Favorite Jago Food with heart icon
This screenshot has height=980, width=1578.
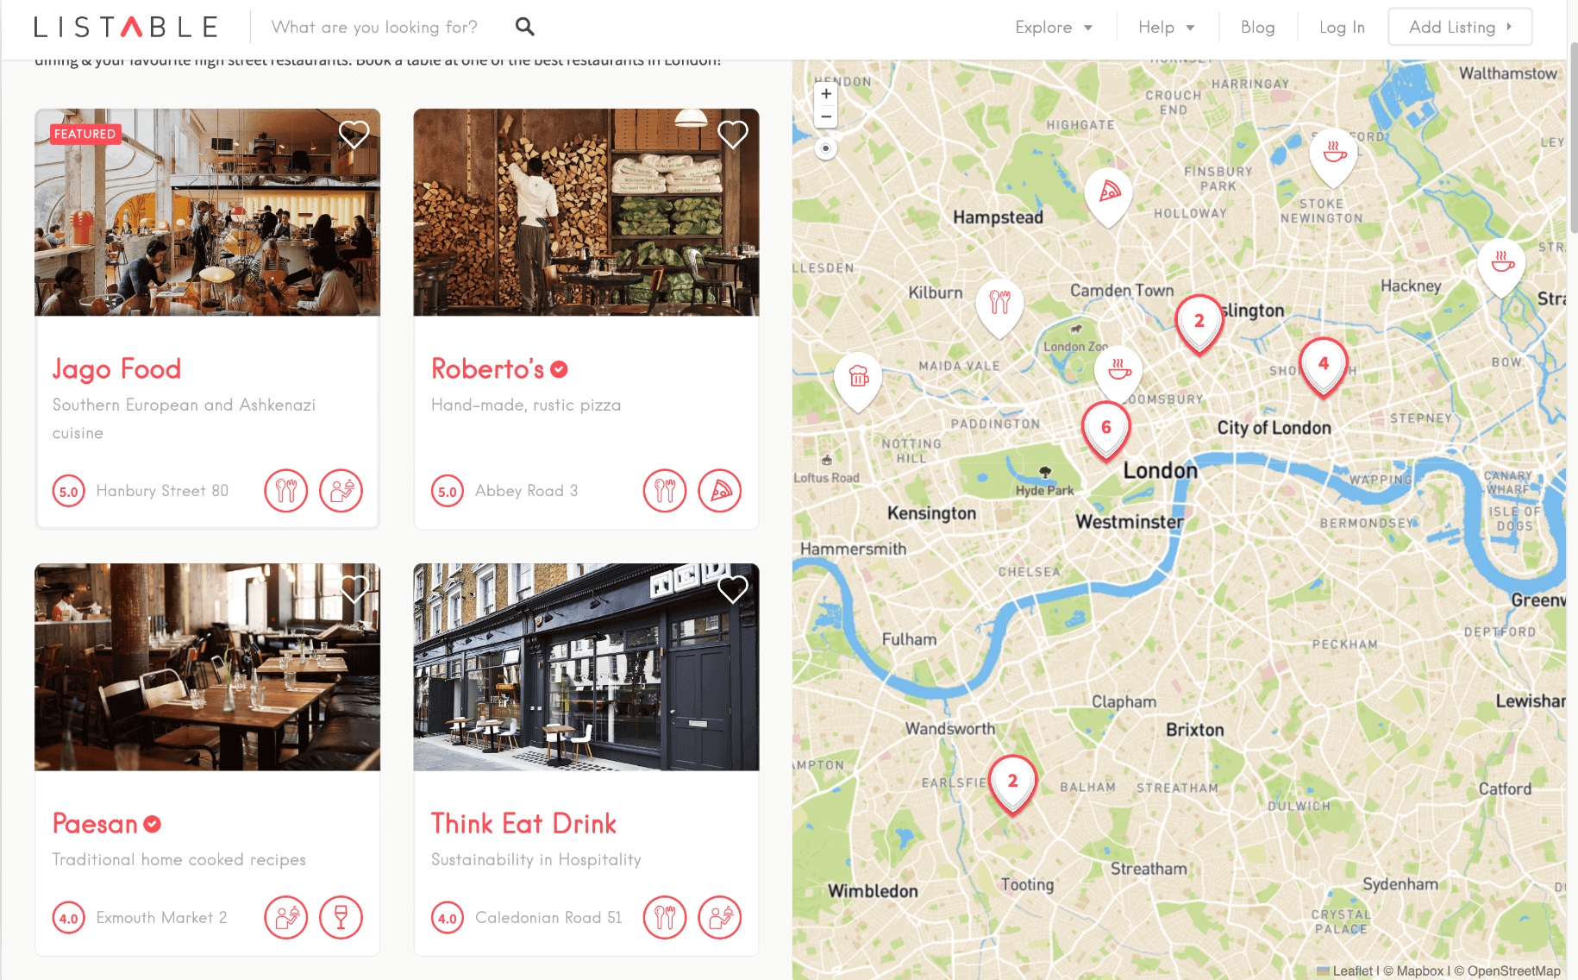tap(354, 134)
